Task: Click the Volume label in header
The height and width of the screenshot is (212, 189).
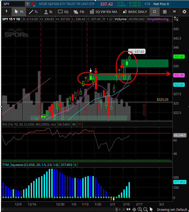Action: [x=121, y=19]
